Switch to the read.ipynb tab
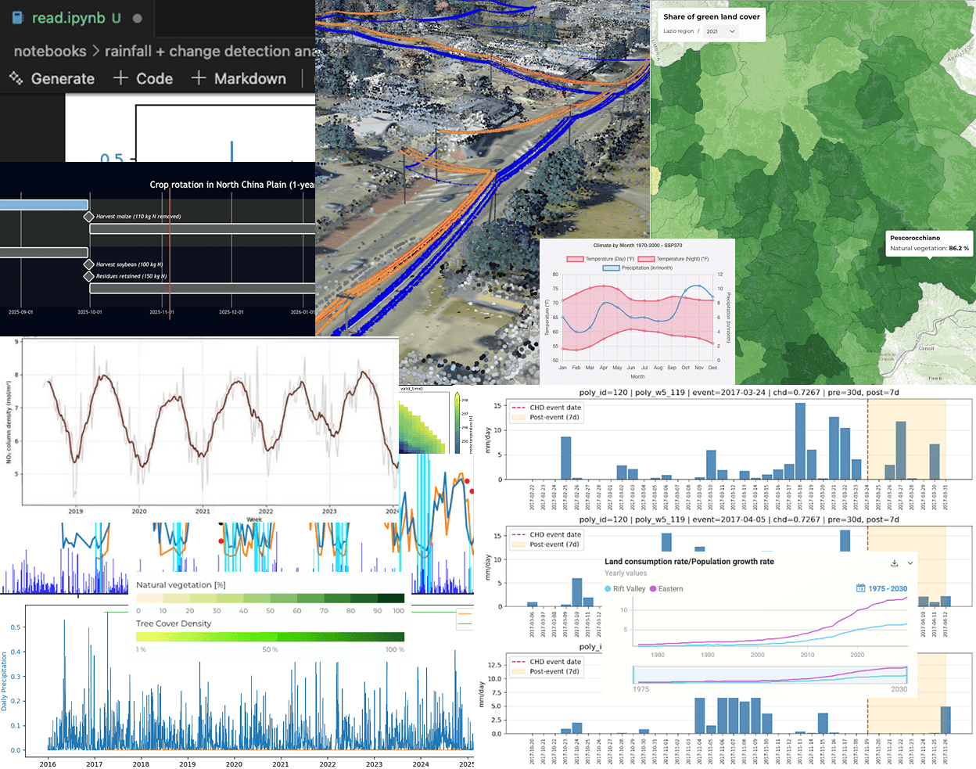This screenshot has width=976, height=769. pyautogui.click(x=70, y=17)
